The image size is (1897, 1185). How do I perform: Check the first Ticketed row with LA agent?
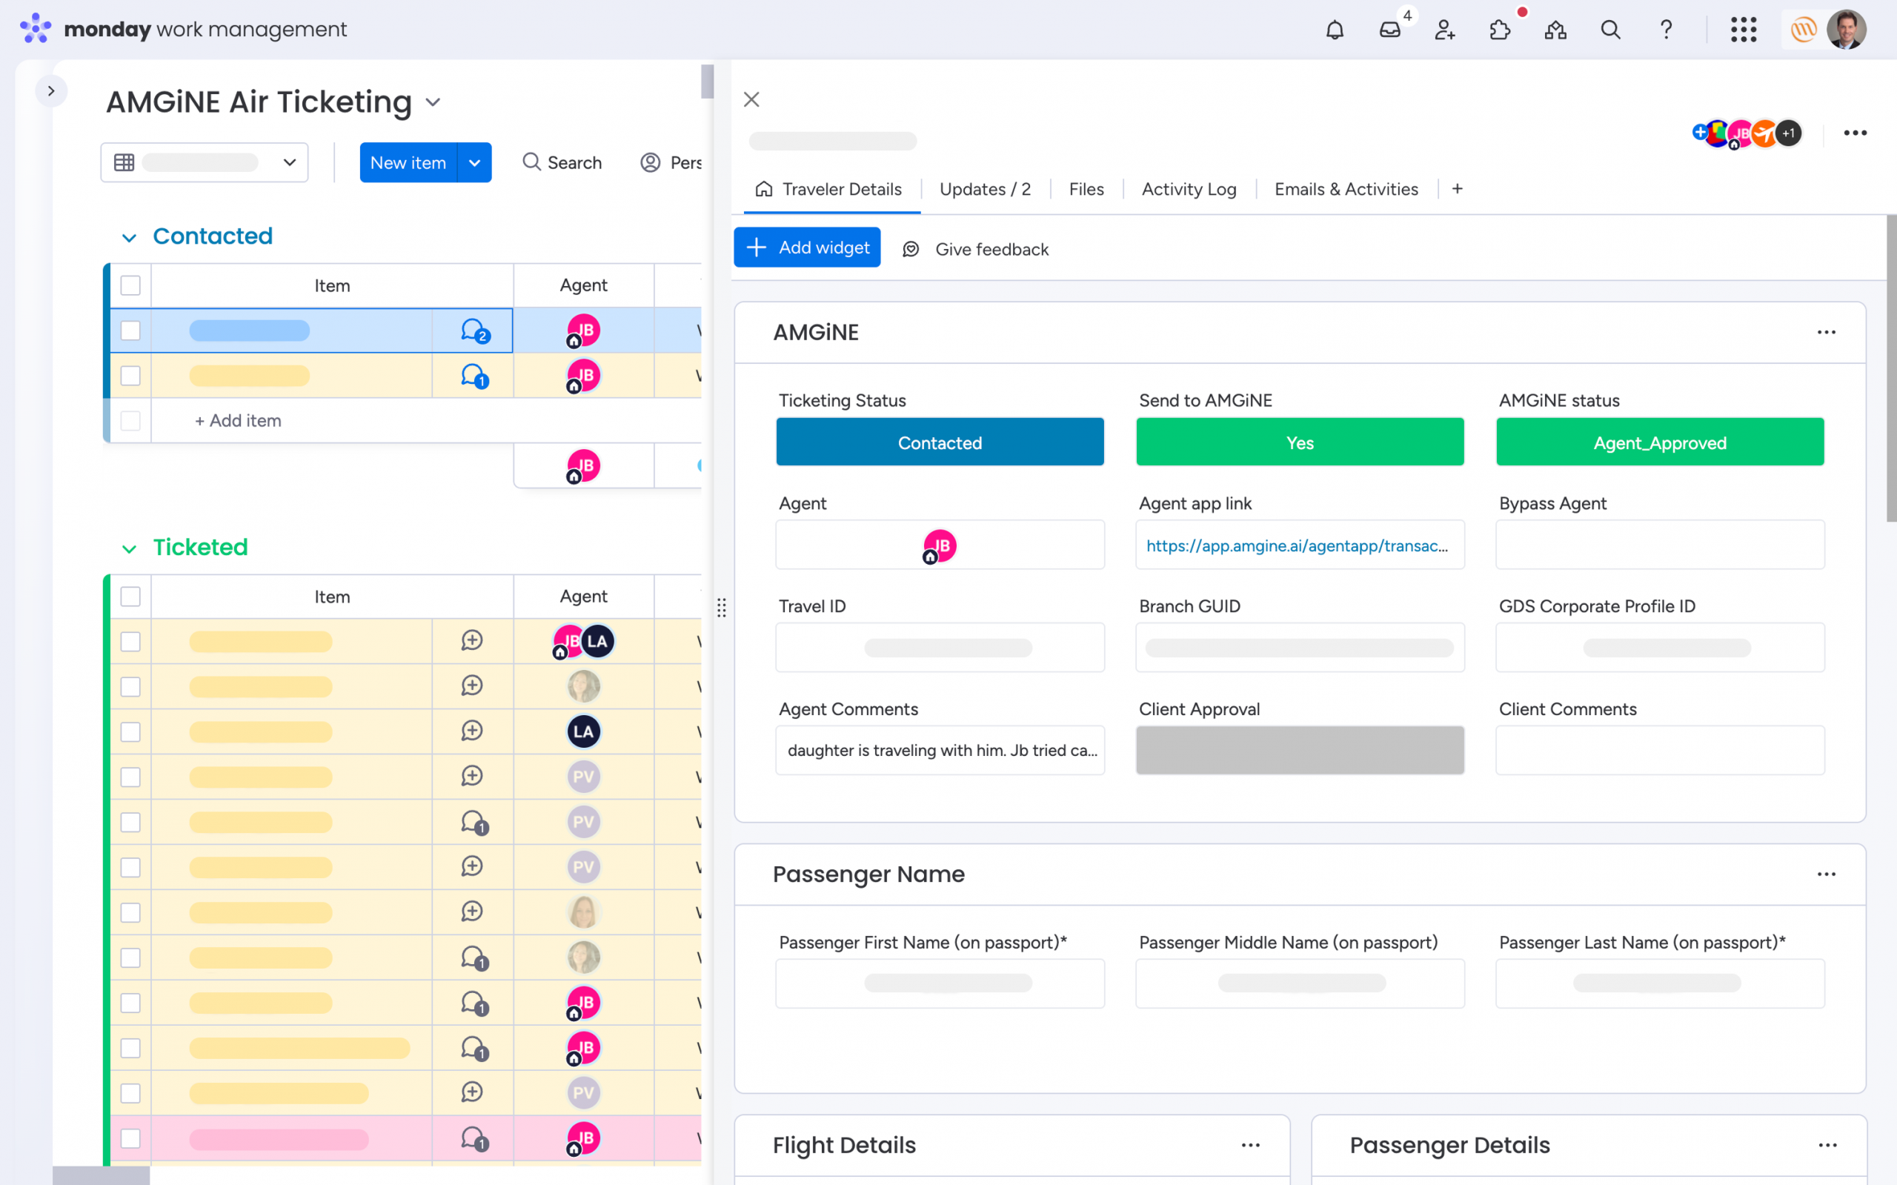(x=130, y=642)
